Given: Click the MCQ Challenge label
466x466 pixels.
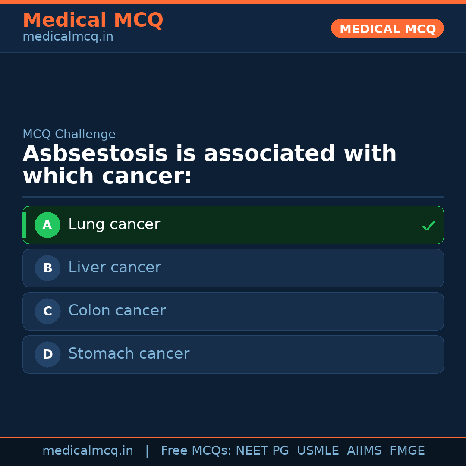Looking at the screenshot, I should (x=69, y=134).
